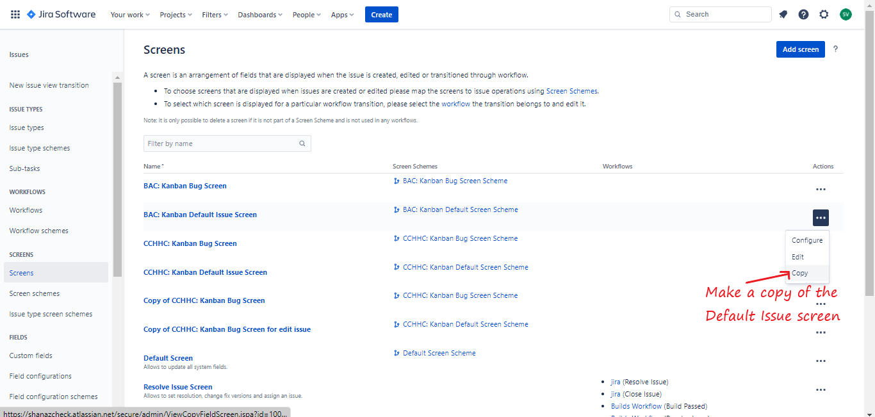This screenshot has width=875, height=417.
Task: Click the blue Create button
Action: click(381, 15)
